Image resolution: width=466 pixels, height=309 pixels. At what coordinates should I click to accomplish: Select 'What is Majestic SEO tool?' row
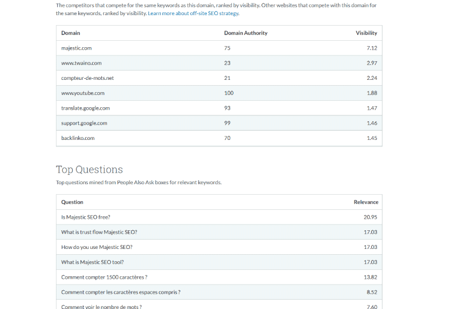coord(219,262)
